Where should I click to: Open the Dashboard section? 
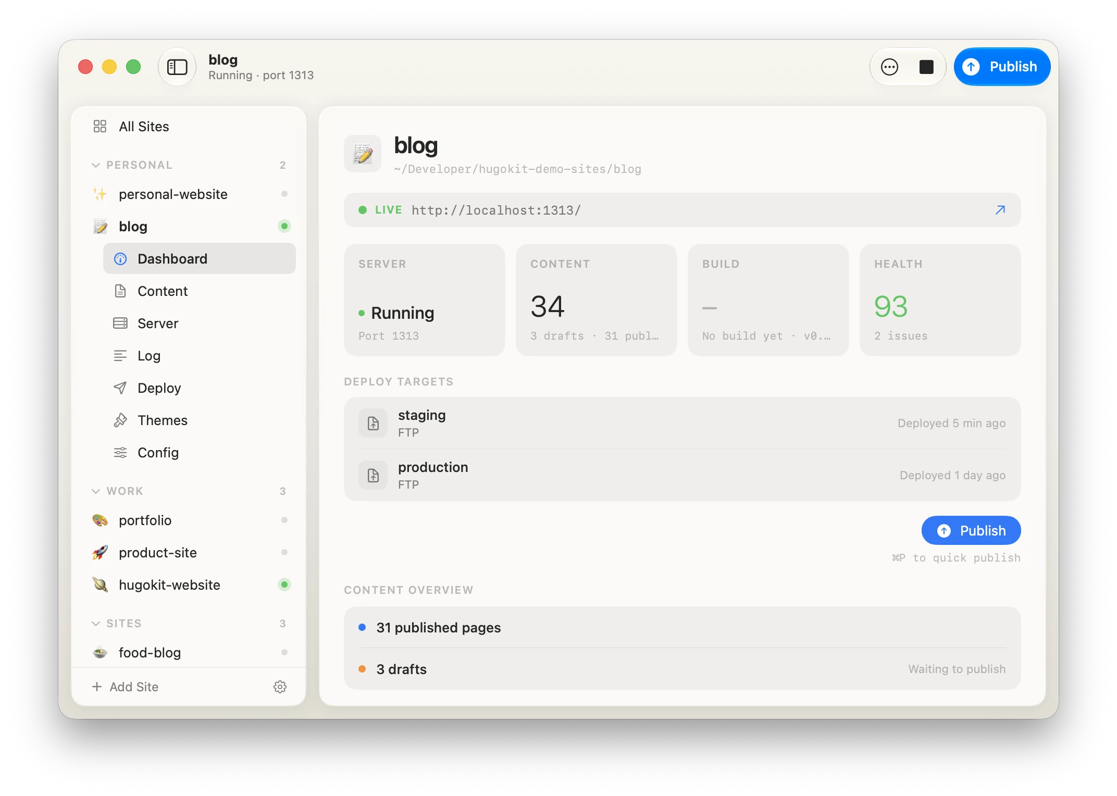pos(200,259)
